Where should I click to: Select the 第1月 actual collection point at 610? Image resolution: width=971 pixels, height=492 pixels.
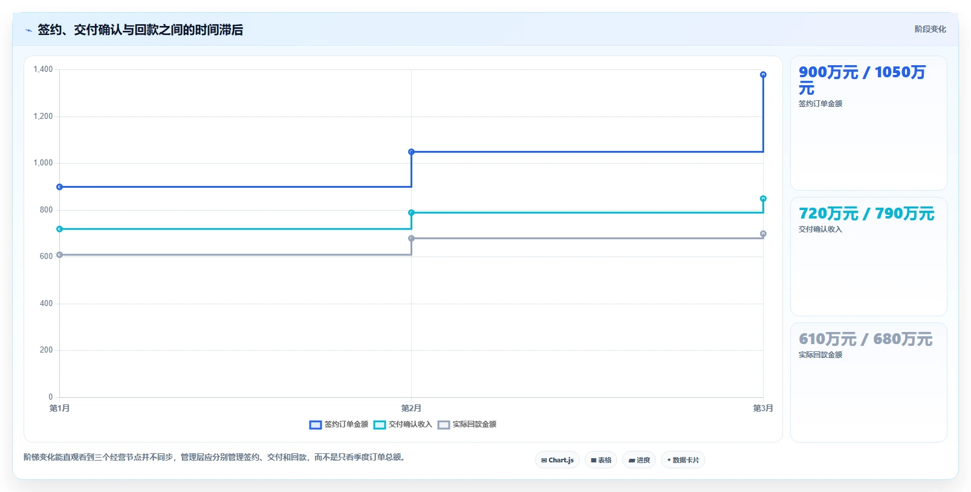(59, 255)
